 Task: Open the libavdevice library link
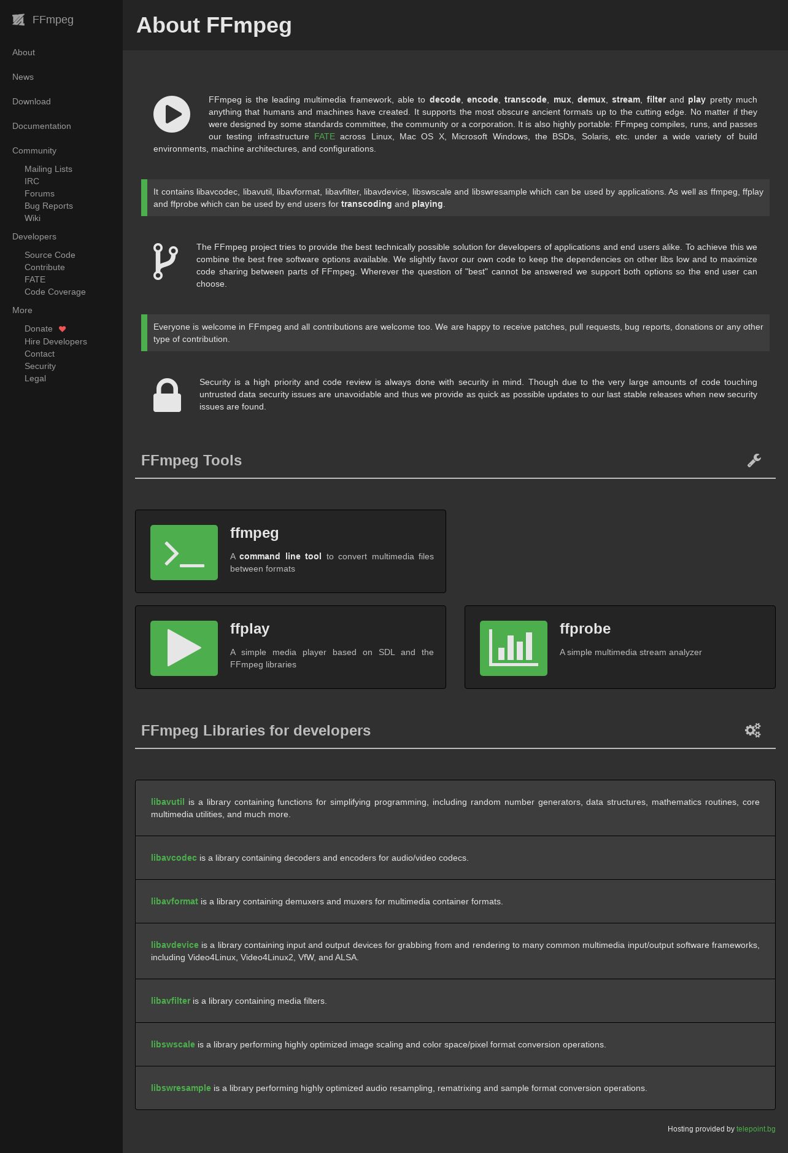(x=175, y=945)
